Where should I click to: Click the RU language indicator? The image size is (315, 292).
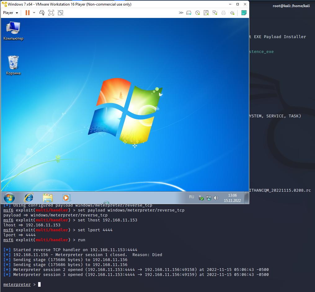[x=192, y=197]
